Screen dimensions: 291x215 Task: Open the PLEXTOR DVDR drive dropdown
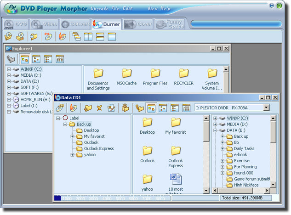266,107
